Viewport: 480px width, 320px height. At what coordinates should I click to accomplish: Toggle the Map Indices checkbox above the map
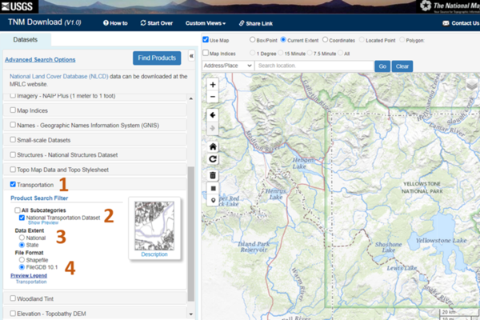pyautogui.click(x=206, y=53)
